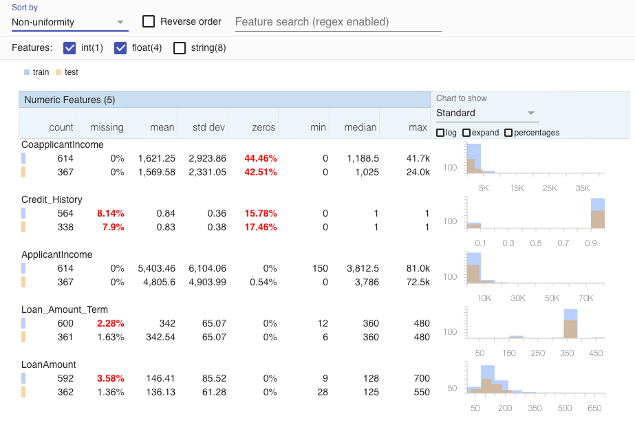
Task: Click the zeros column header
Action: (x=263, y=127)
